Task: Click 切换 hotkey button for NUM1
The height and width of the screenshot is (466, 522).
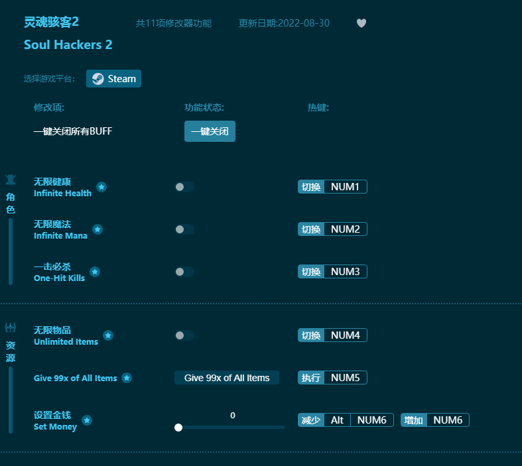Action: (311, 187)
